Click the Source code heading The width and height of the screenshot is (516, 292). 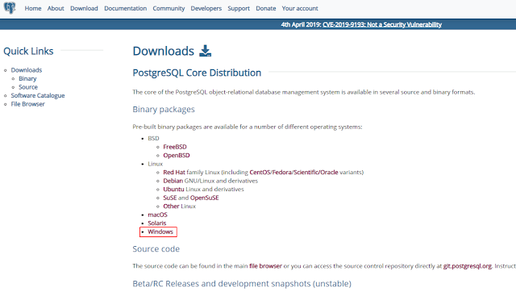click(156, 249)
